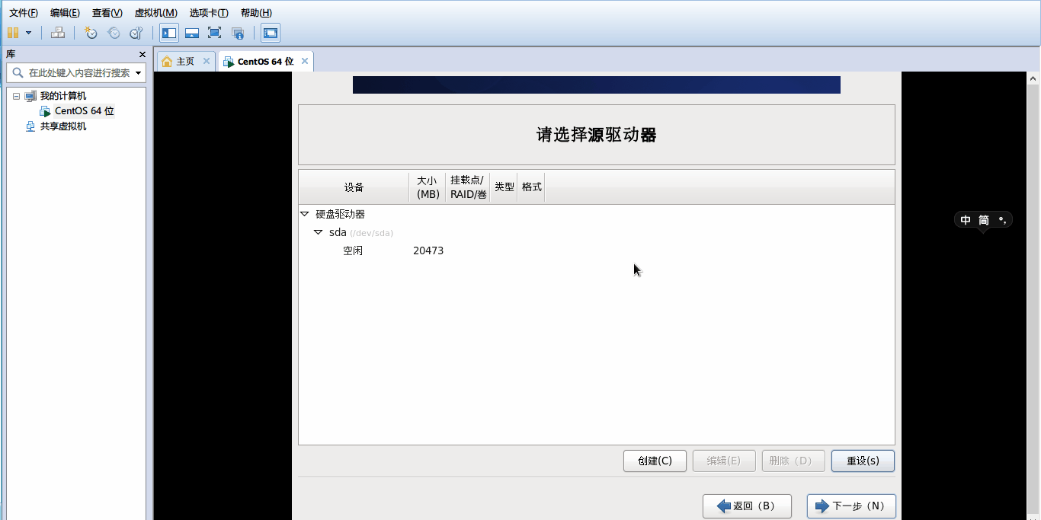The height and width of the screenshot is (520, 1041).
Task: Collapse 我的计算机 in the library tree
Action: pos(17,95)
